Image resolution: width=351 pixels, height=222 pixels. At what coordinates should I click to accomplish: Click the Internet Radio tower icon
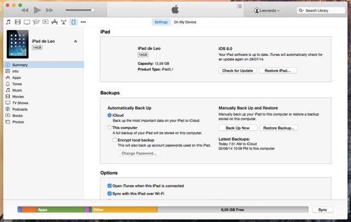pos(63,22)
